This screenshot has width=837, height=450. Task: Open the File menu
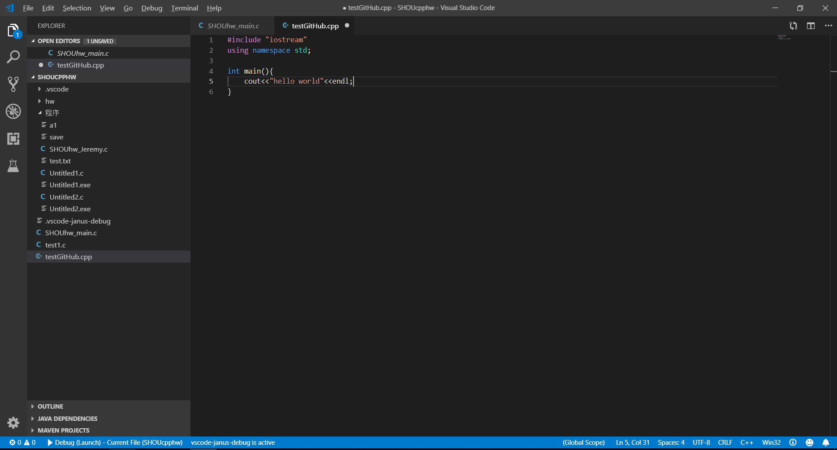(x=28, y=8)
